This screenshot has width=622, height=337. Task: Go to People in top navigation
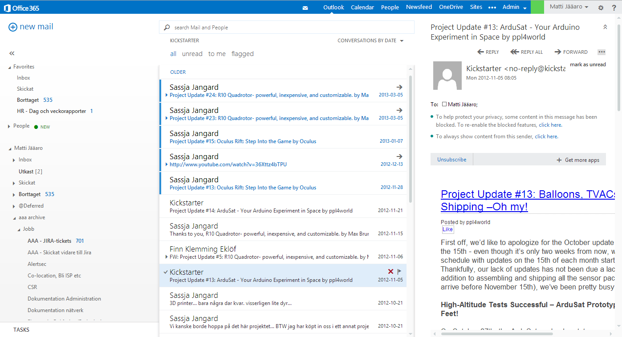click(390, 7)
